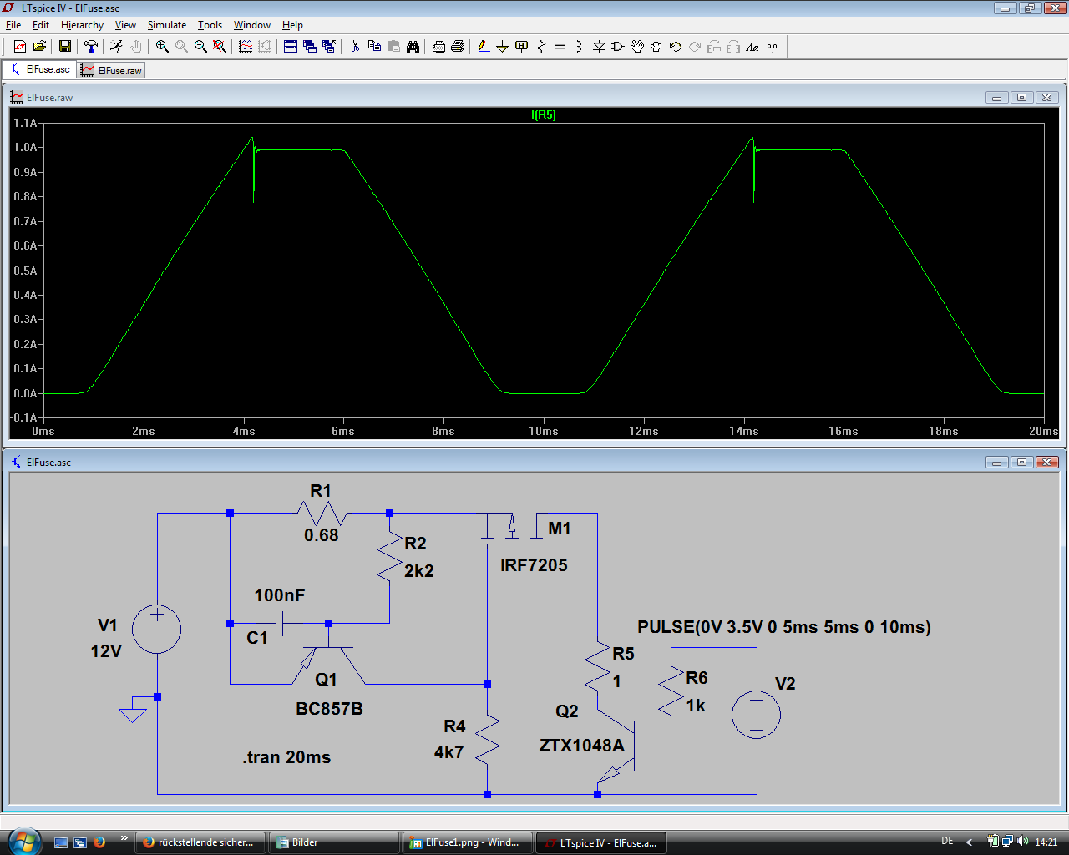The height and width of the screenshot is (855, 1069).
Task: Cascade windows using the Cascade icon
Action: point(310,47)
